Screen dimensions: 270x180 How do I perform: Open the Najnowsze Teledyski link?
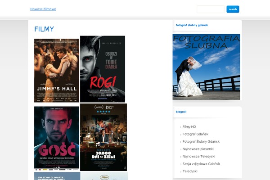tap(199, 157)
